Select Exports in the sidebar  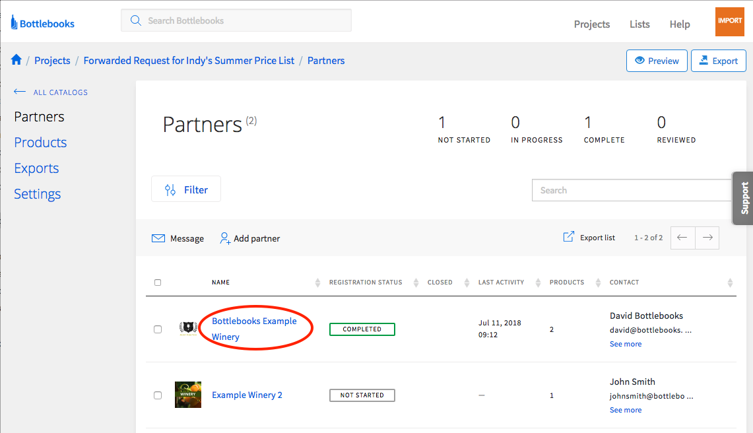(36, 168)
